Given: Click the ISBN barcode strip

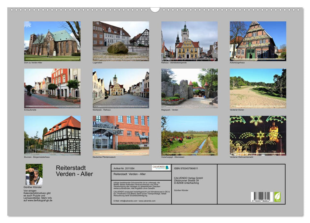Looking at the screenshot, I should (262, 197).
